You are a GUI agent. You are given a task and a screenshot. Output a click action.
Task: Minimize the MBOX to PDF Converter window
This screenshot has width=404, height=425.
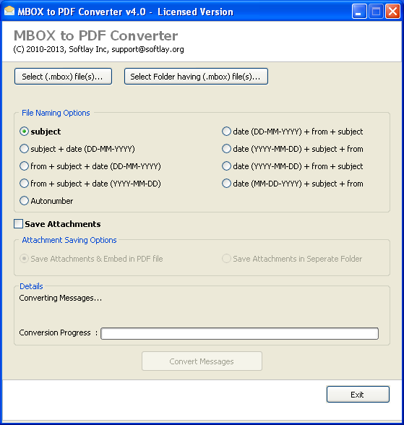[359, 12]
